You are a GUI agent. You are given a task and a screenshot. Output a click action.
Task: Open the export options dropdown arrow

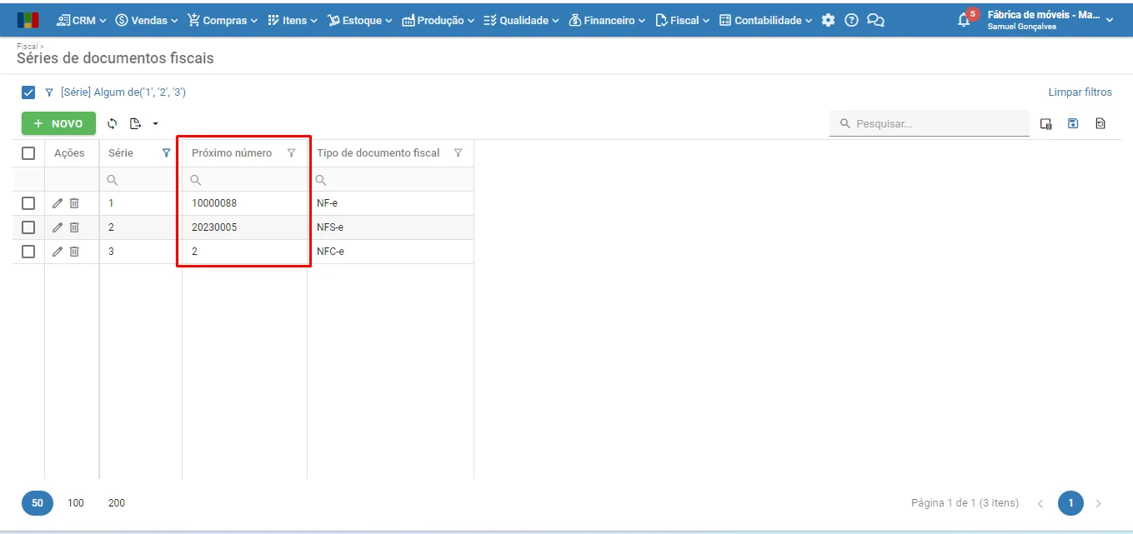click(x=155, y=124)
